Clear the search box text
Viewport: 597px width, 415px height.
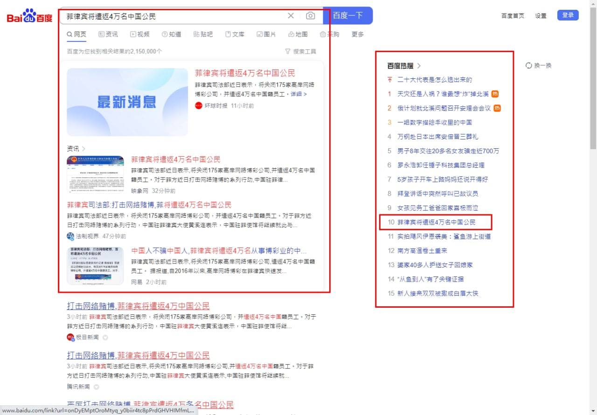(291, 16)
